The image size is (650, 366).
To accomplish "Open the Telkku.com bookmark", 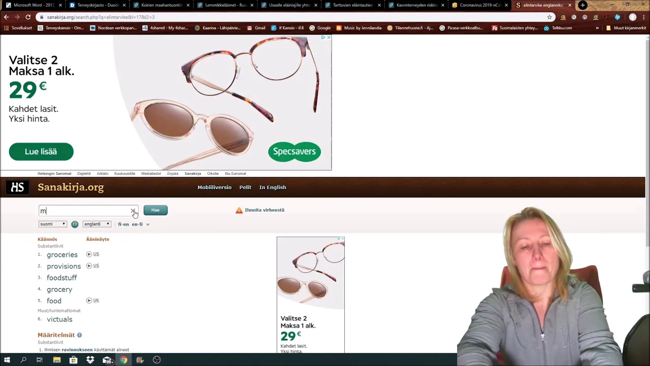I will point(558,28).
